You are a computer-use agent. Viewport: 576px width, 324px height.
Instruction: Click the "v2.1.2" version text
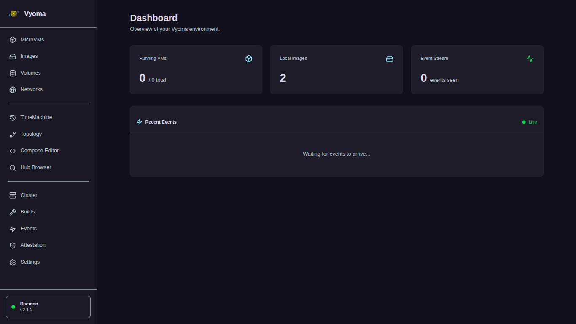(x=26, y=310)
